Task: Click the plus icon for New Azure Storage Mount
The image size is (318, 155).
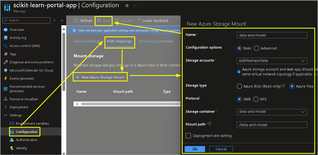Action: click(77, 77)
